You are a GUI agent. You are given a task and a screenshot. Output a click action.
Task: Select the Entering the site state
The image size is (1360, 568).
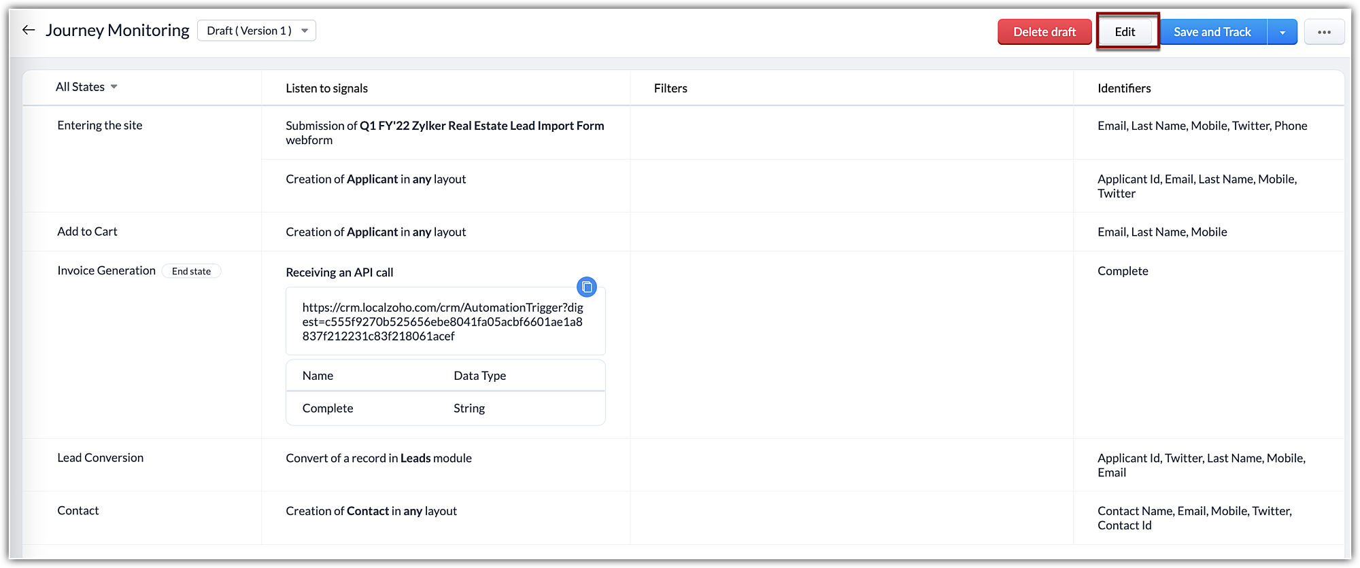click(100, 125)
